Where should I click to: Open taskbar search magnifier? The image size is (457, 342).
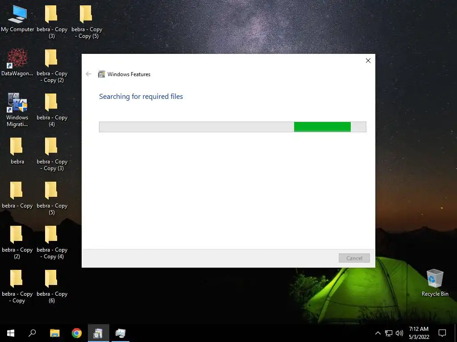tap(32, 333)
